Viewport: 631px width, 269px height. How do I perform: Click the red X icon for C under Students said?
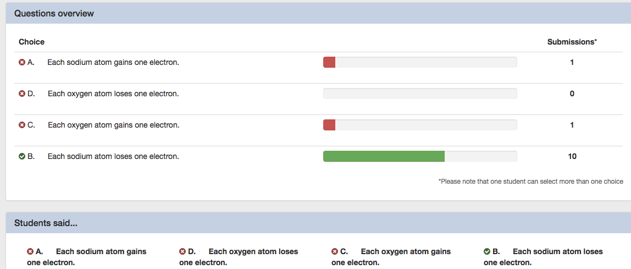pyautogui.click(x=335, y=252)
